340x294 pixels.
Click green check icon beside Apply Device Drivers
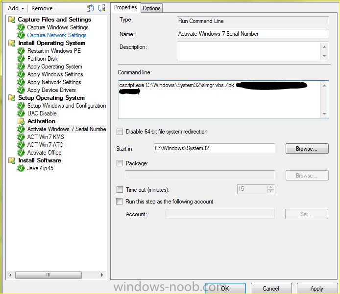click(21, 90)
